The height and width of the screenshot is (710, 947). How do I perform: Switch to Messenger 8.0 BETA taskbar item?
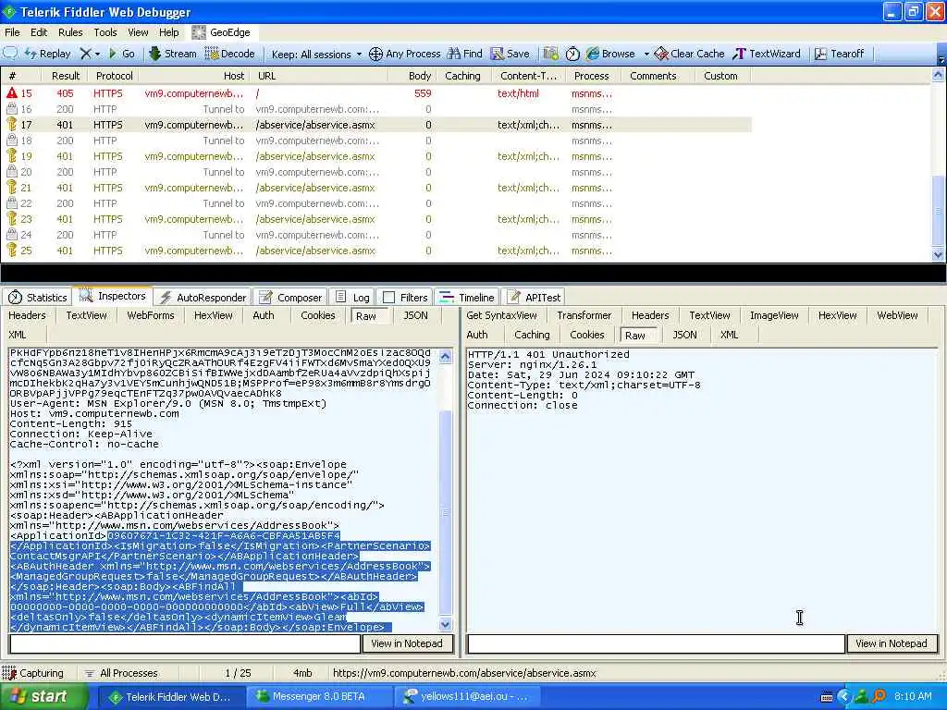tap(319, 697)
